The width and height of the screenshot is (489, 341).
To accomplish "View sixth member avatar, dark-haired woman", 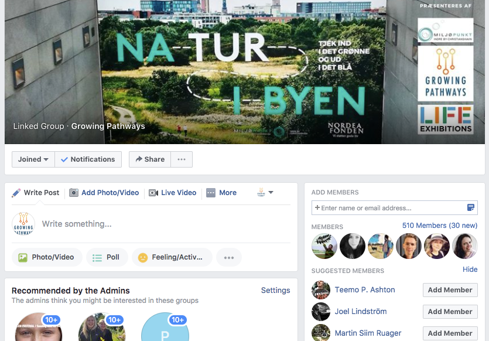I will pyautogui.click(x=464, y=246).
